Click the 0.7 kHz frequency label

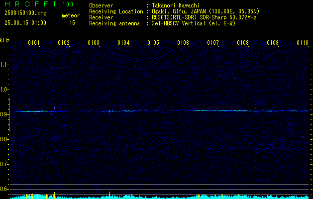pyautogui.click(x=4, y=164)
